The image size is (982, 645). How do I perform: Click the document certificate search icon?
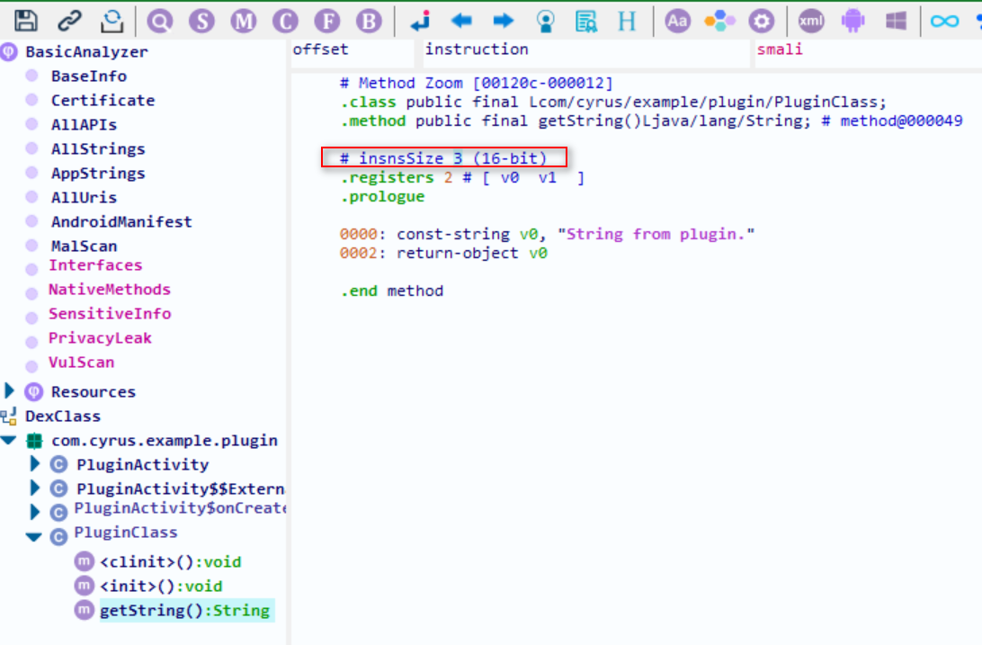click(586, 22)
